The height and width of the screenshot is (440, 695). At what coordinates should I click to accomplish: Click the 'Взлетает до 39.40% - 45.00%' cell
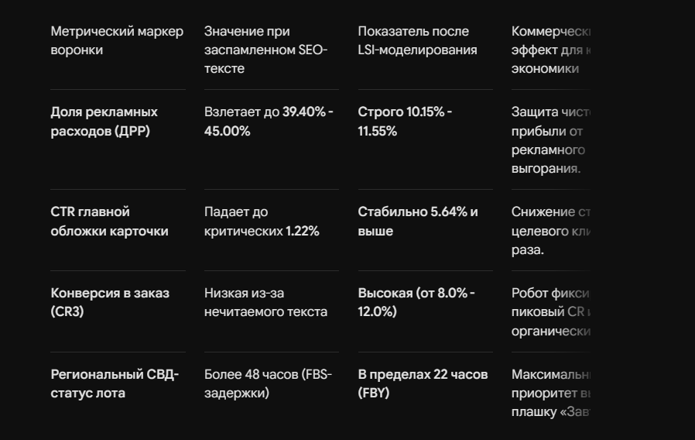[269, 122]
